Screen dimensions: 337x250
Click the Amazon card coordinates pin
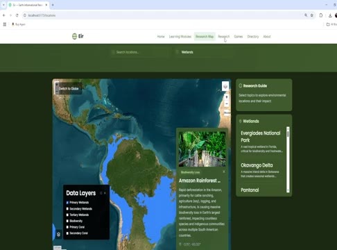click(x=180, y=244)
